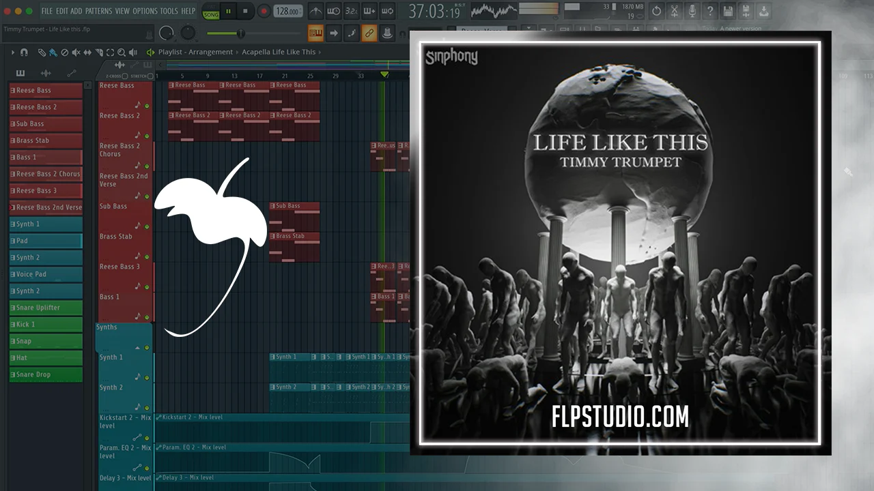The height and width of the screenshot is (491, 874).
Task: Toggle the link-to-controller chain icon
Action: [x=369, y=32]
